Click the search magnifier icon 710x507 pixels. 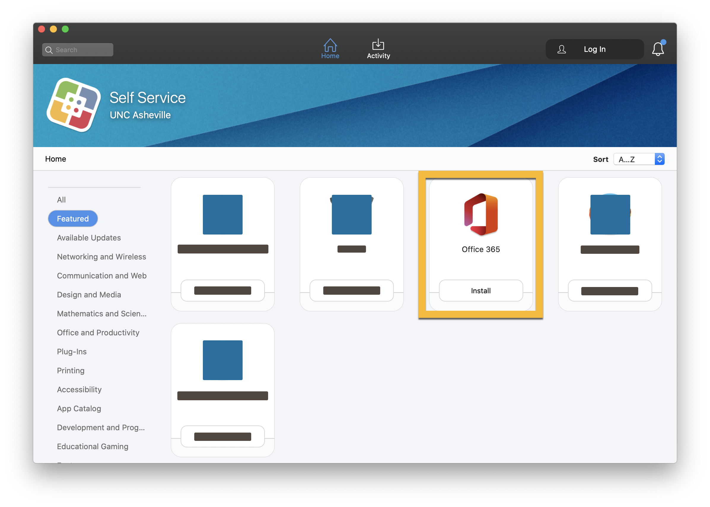(49, 50)
